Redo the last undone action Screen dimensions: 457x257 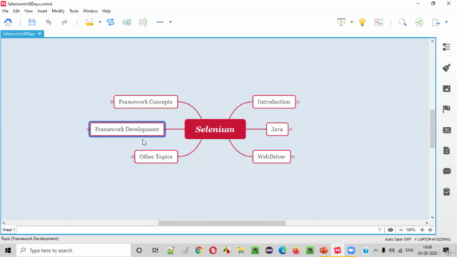coord(64,22)
